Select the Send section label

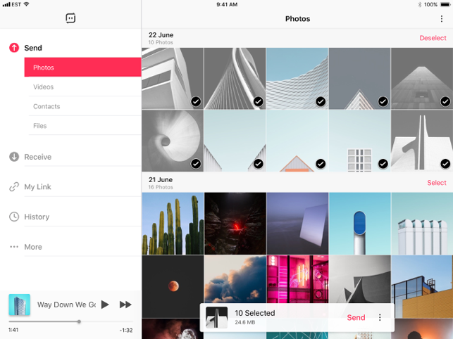[33, 48]
